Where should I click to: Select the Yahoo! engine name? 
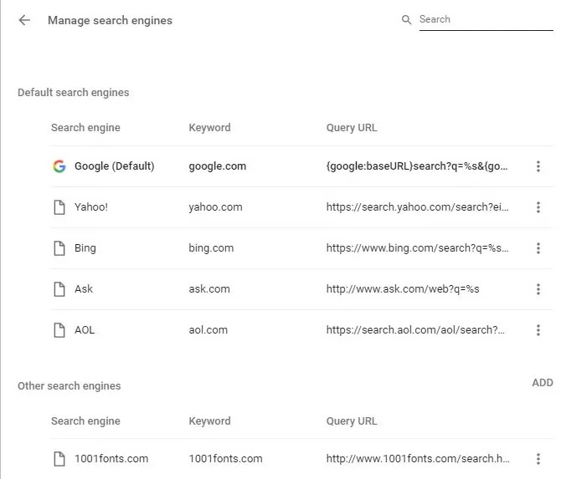pyautogui.click(x=91, y=207)
